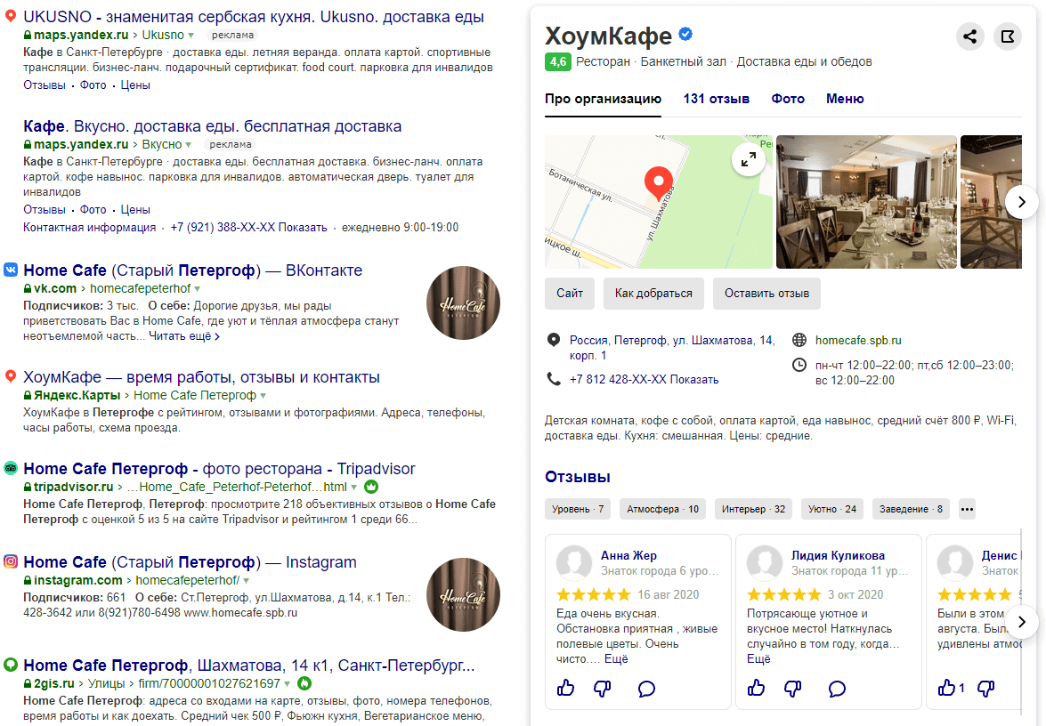
Task: Open the dropdown arrow next to the tripadvisor.ru URL
Action: (354, 488)
